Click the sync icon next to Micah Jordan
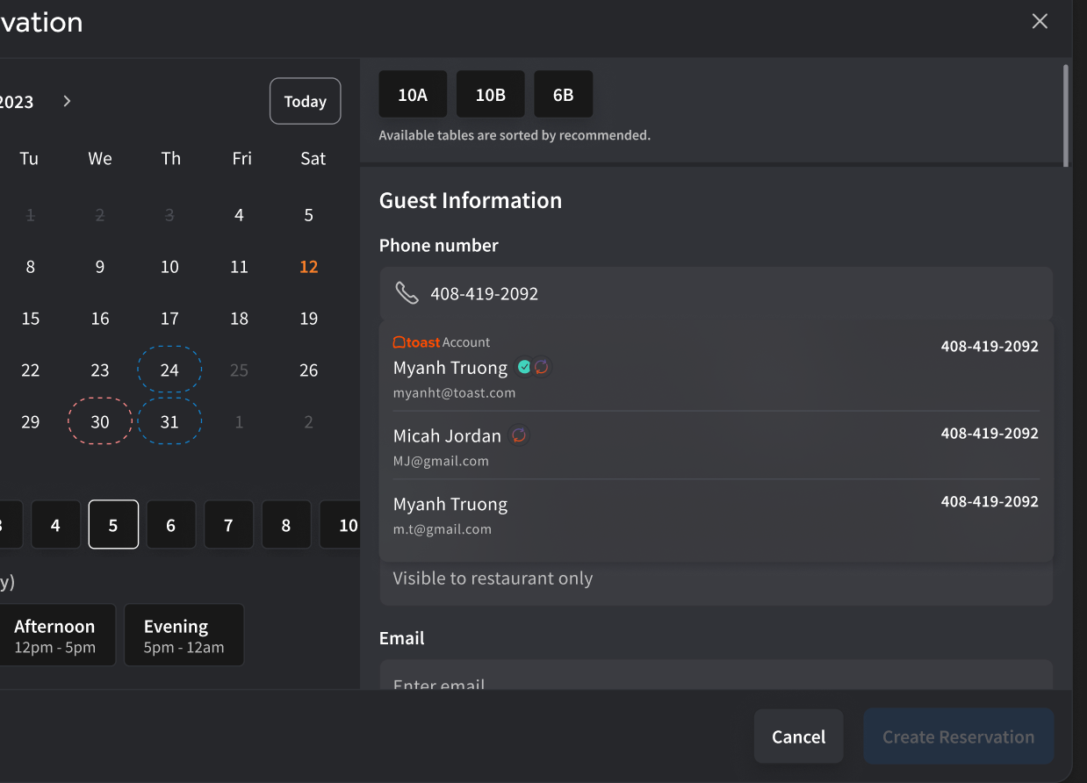Image resolution: width=1087 pixels, height=783 pixels. click(519, 435)
